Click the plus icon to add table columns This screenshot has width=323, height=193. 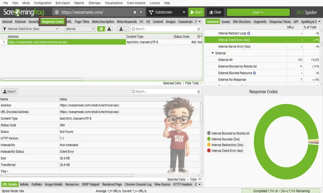click(x=201, y=36)
